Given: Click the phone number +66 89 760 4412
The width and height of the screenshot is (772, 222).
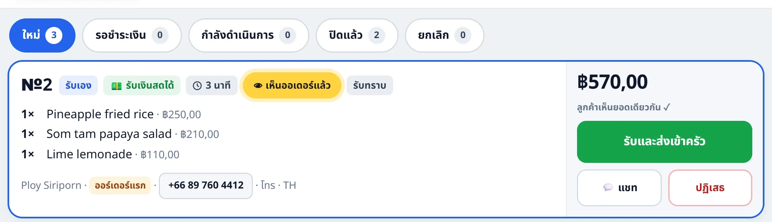Looking at the screenshot, I should pos(206,185).
